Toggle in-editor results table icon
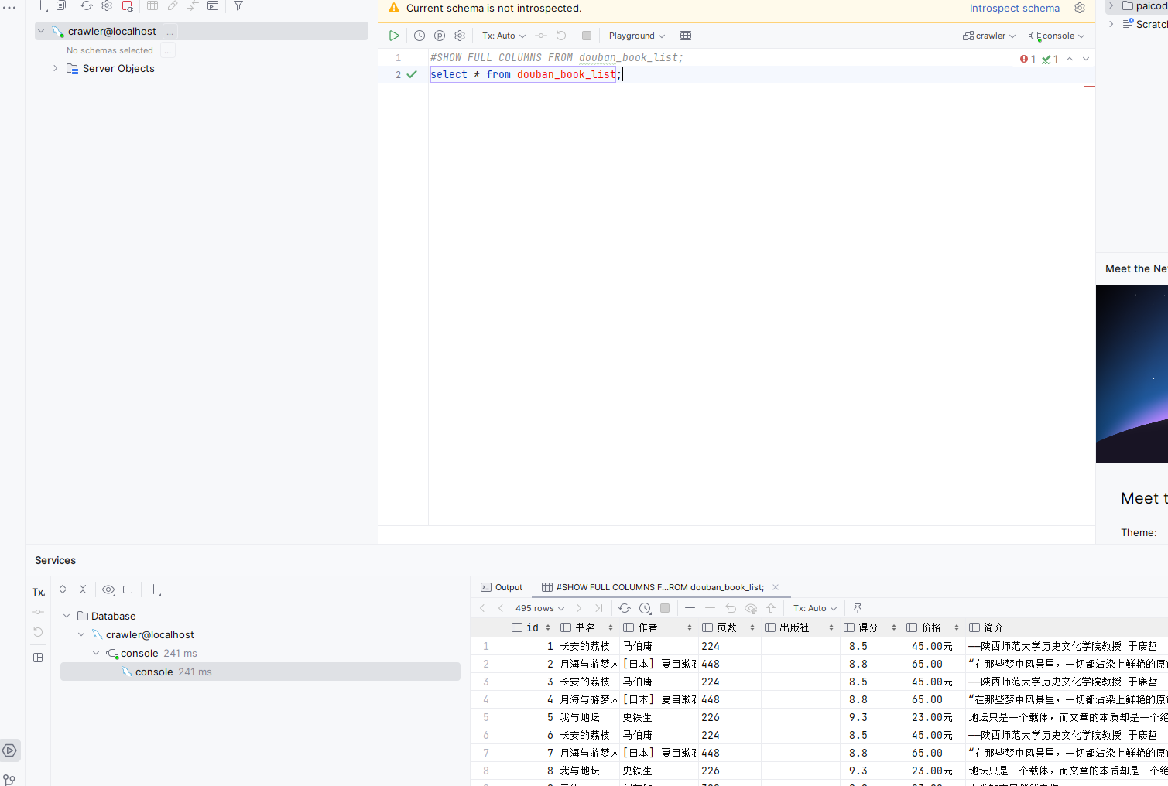The height and width of the screenshot is (786, 1168). pos(686,36)
